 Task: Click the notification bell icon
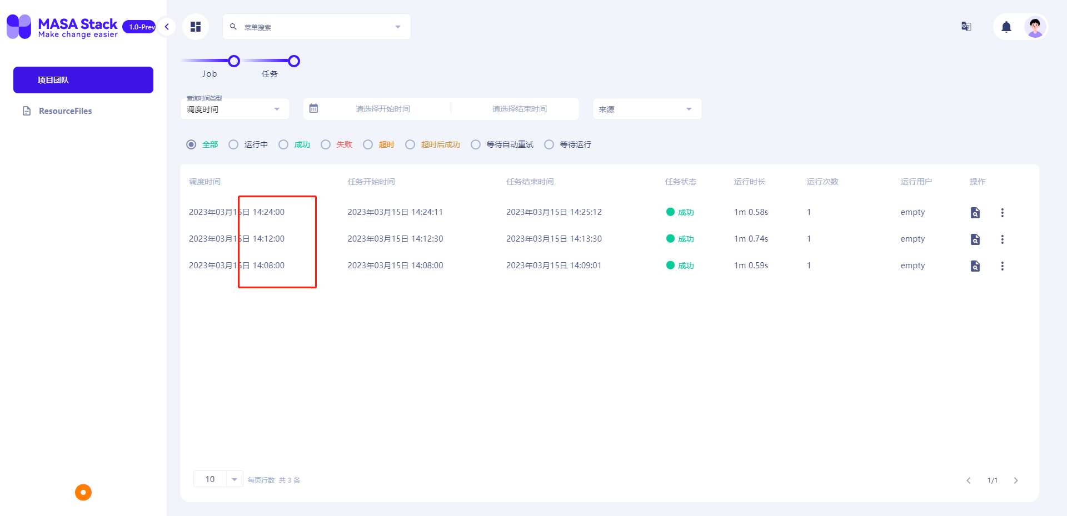[x=1006, y=26]
